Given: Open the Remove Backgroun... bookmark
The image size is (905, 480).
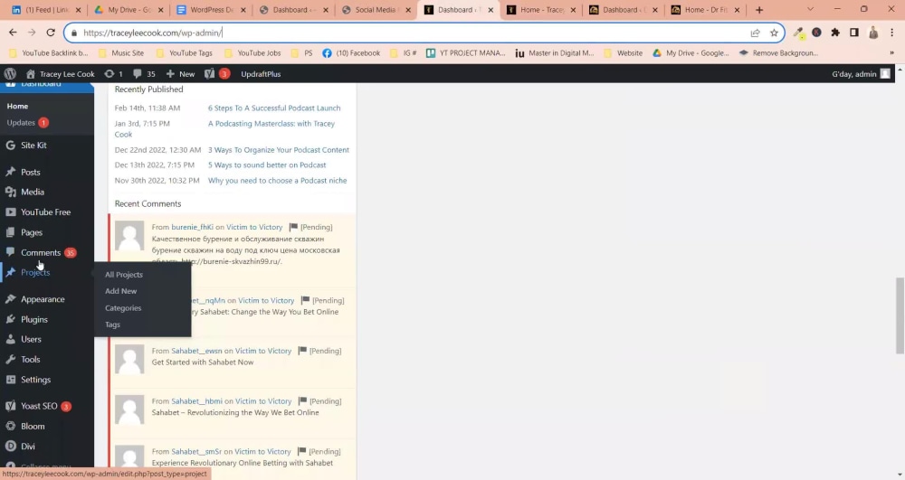Looking at the screenshot, I should 778,53.
